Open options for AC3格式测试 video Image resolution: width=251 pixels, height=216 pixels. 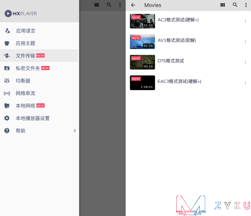coord(245,21)
